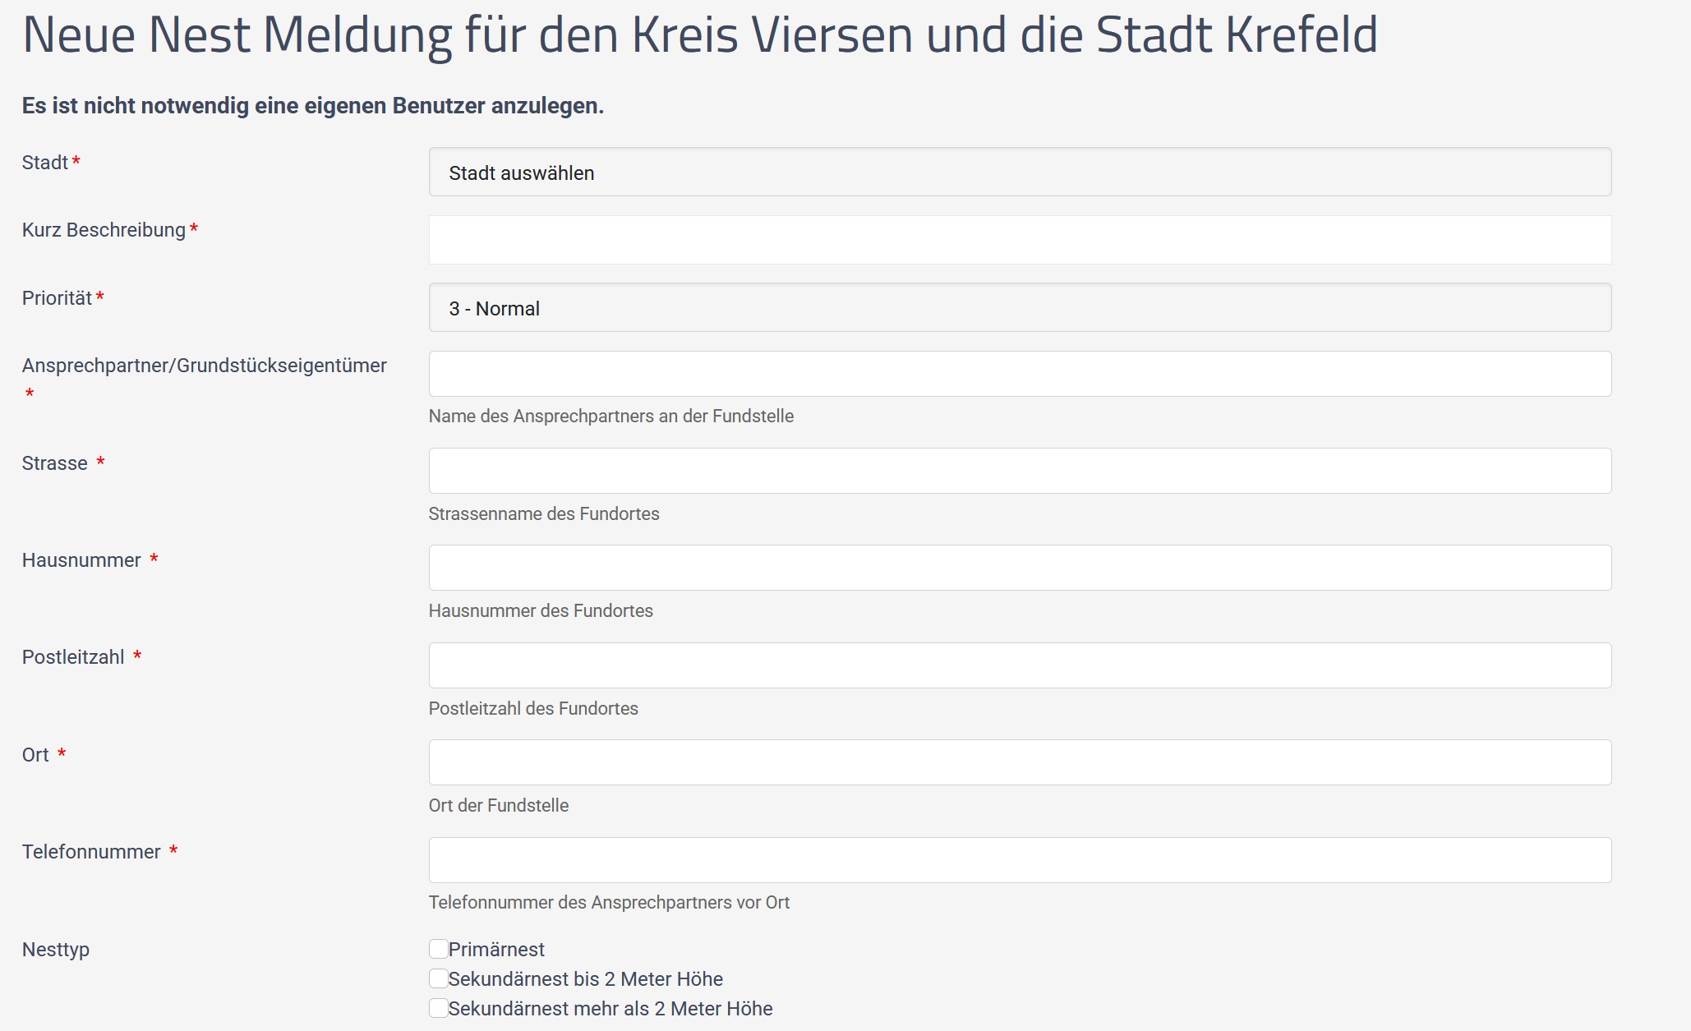Click the Ort label
The image size is (1691, 1031).
click(35, 755)
